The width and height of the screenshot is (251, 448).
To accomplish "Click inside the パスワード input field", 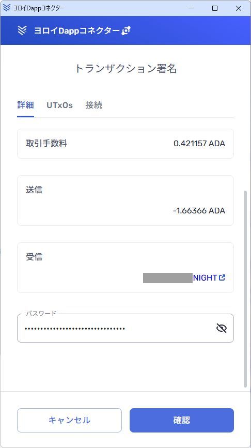I will pos(126,328).
